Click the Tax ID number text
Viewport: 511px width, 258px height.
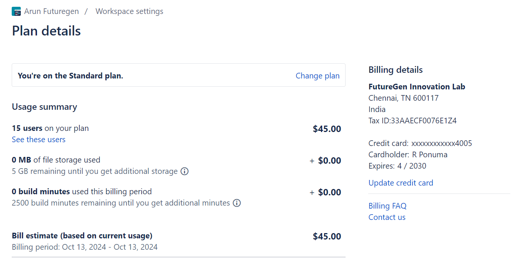[424, 121]
